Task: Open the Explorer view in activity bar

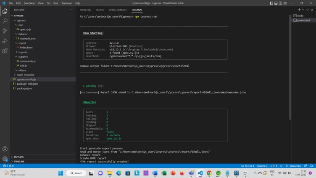Action: click(5, 11)
